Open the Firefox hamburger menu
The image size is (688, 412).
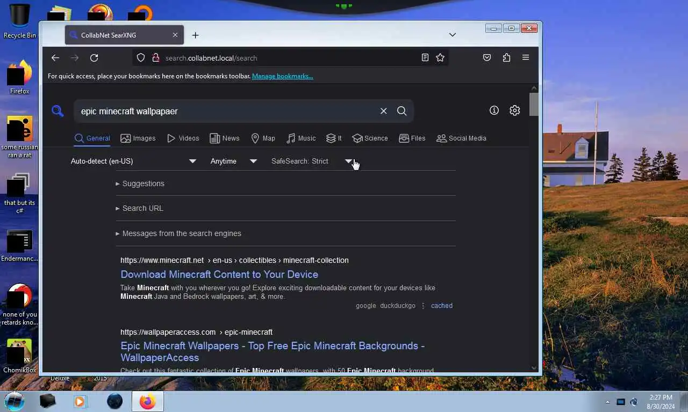click(x=526, y=58)
